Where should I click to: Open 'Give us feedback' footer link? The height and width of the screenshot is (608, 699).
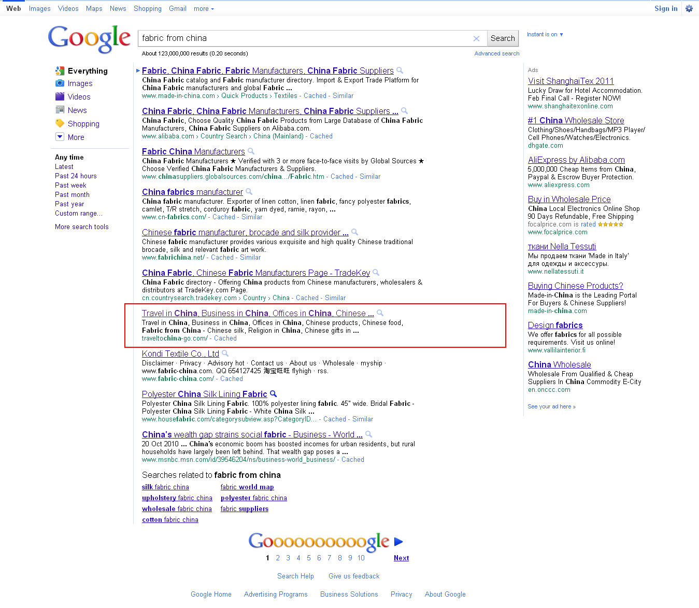[354, 576]
